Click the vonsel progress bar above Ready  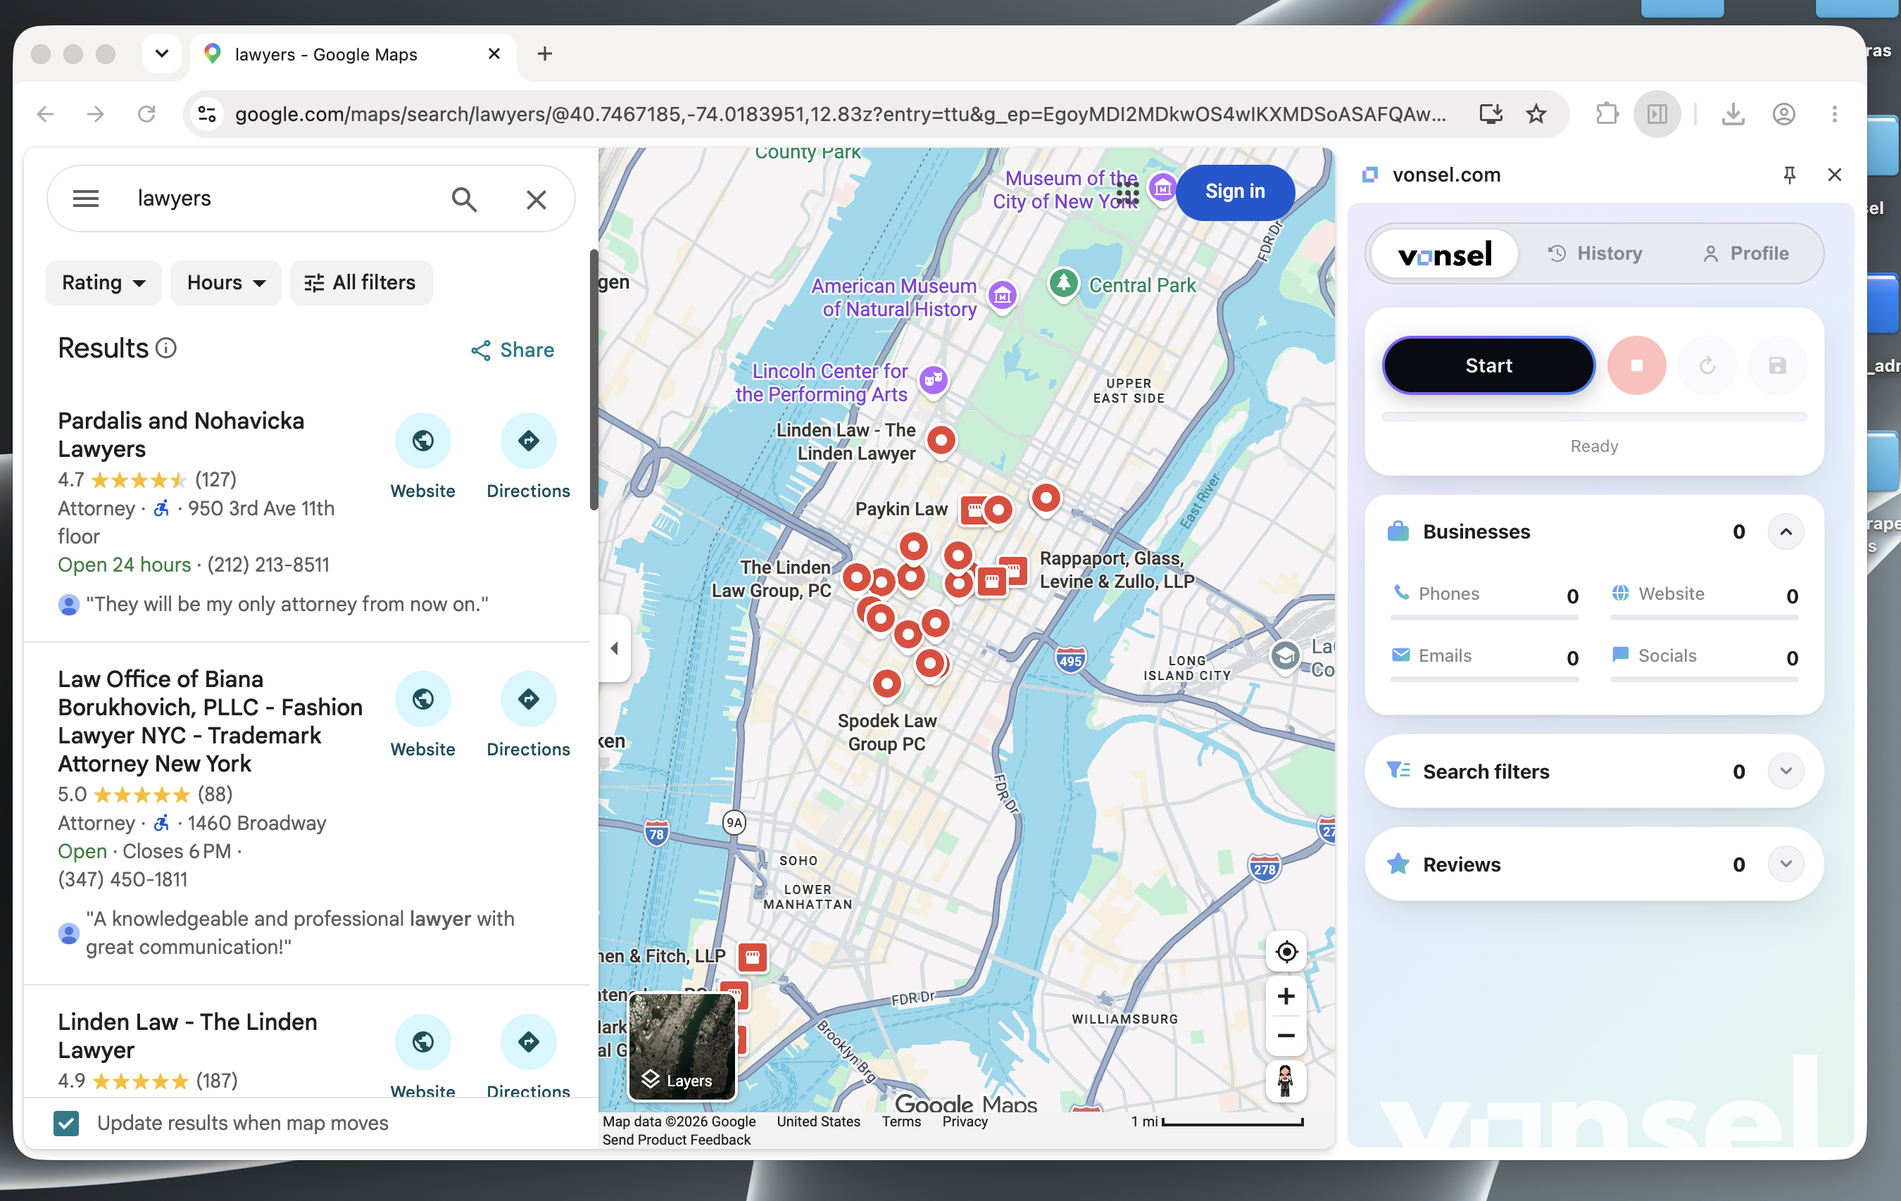1593,416
